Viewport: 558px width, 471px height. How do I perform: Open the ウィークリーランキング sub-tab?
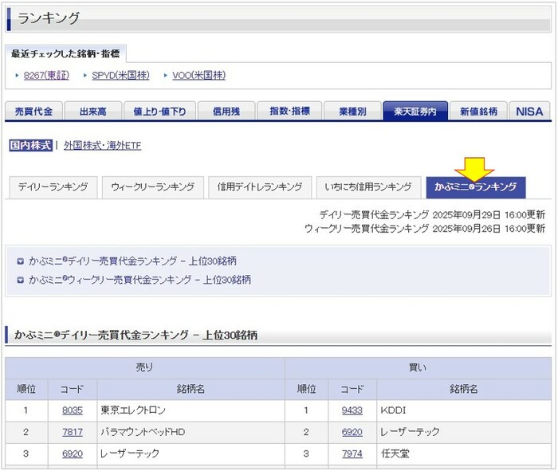153,187
